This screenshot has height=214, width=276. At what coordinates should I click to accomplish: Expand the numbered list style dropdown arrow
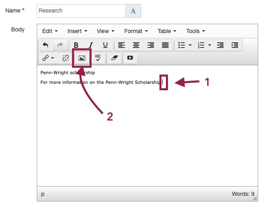pyautogui.click(x=209, y=45)
